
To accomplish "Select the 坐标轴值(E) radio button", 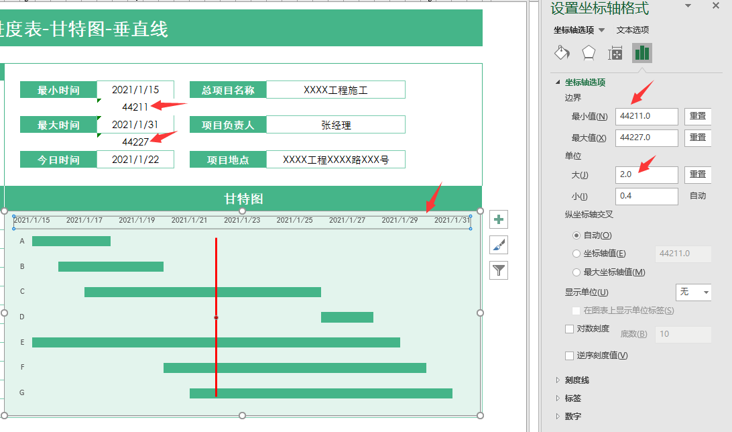I will tap(576, 254).
